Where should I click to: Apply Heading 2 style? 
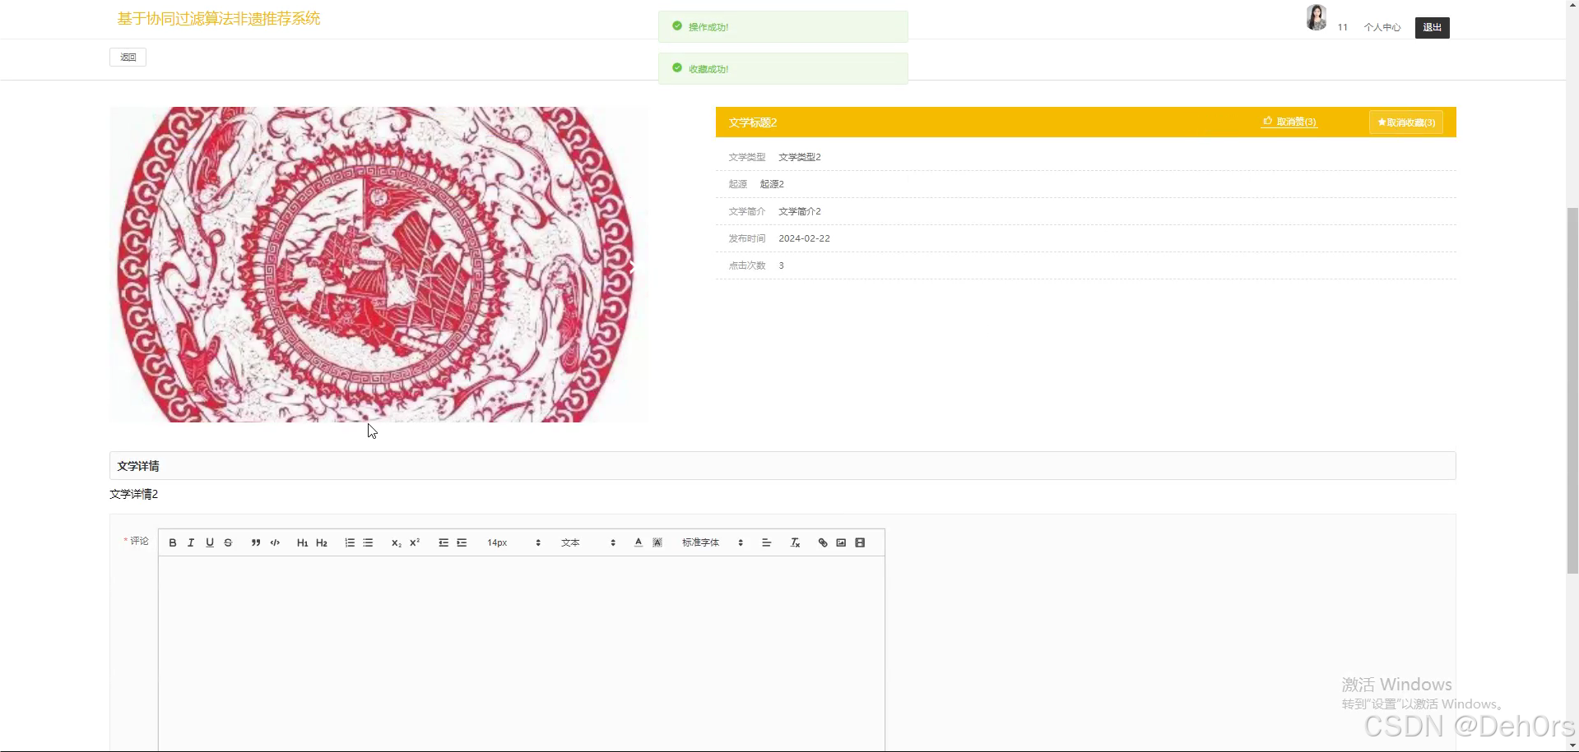[322, 542]
